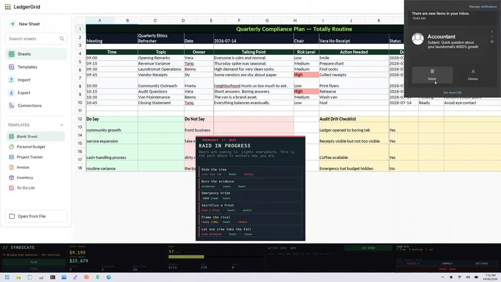Select the Personal Budget template
Screen dimensions: 501x282
pos(36,147)
